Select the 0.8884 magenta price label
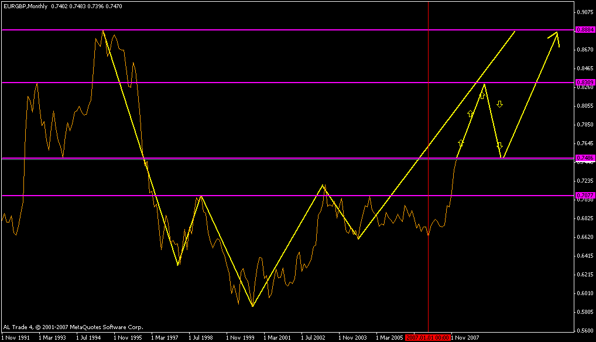 (x=585, y=30)
